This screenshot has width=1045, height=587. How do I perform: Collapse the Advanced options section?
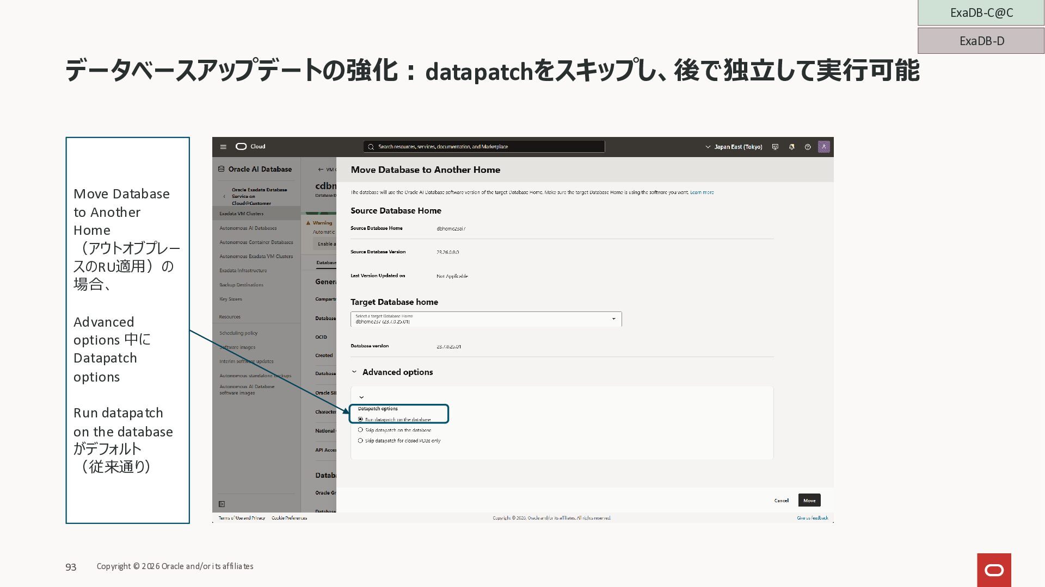(x=354, y=372)
